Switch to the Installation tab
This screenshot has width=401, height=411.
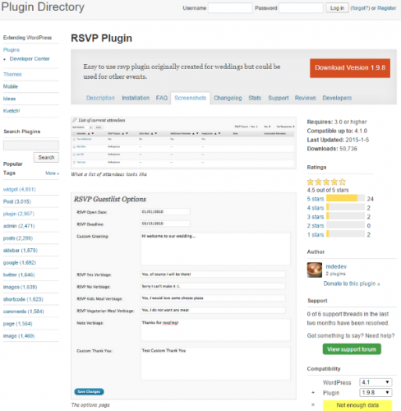136,98
